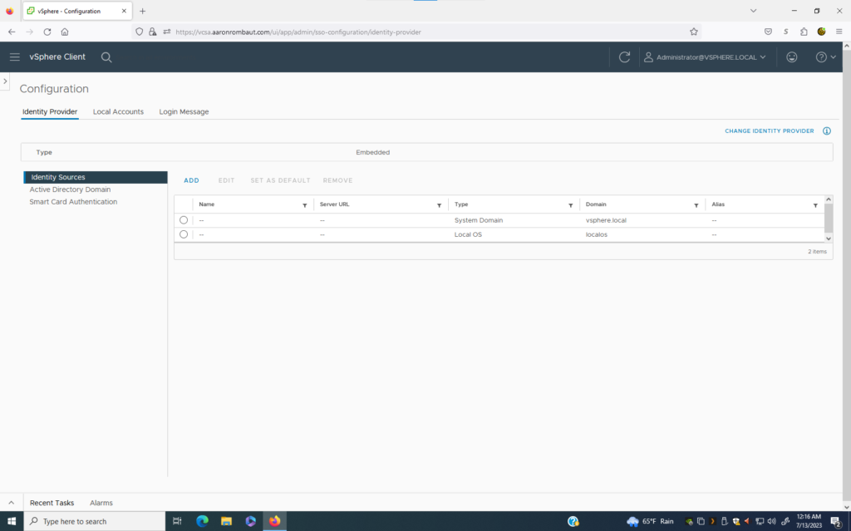
Task: Click the refresh icon in vSphere header
Action: coord(625,57)
